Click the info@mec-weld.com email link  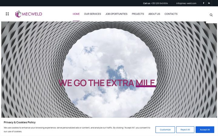point(186,3)
